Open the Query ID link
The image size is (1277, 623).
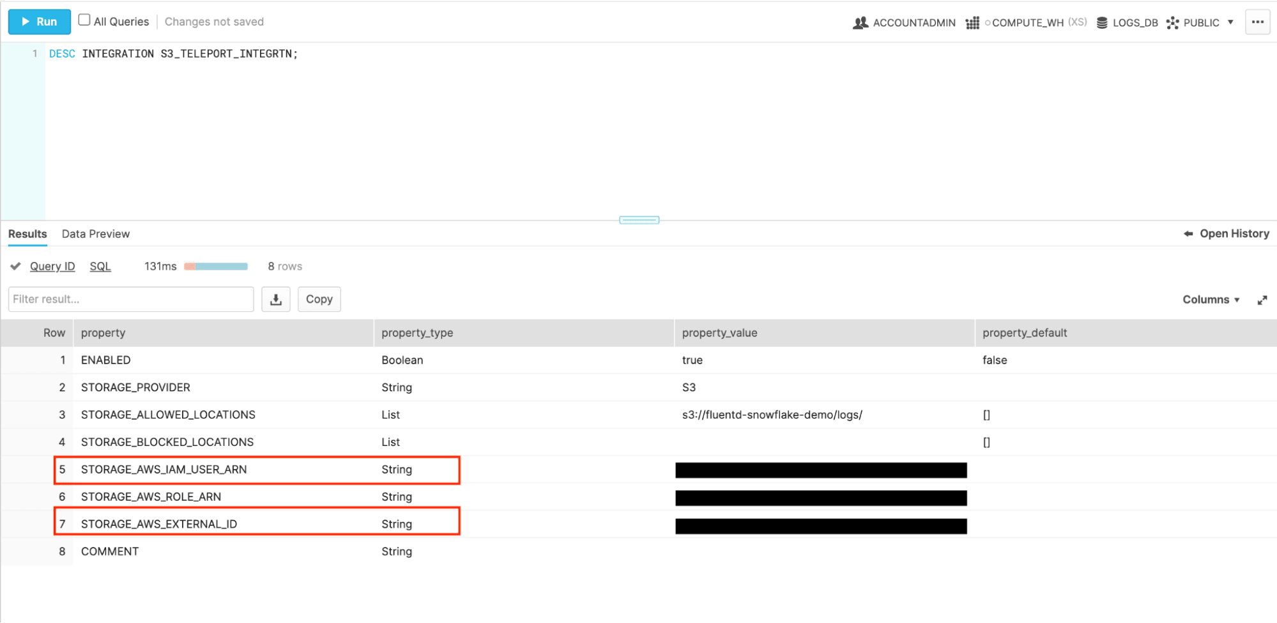point(52,266)
